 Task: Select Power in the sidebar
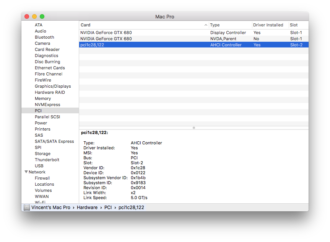[x=41, y=123]
